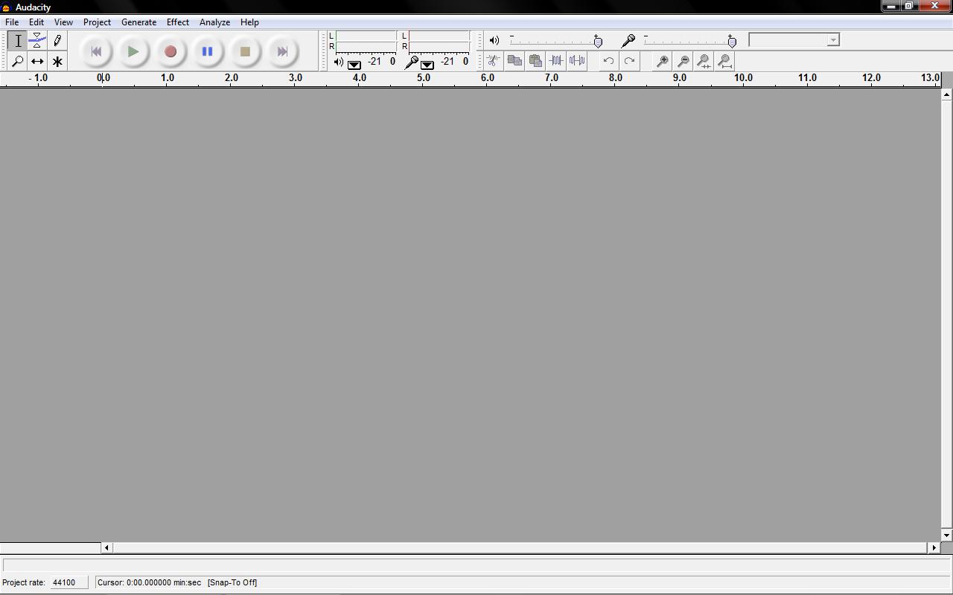Open the Analyze menu
Image resolution: width=953 pixels, height=595 pixels.
point(214,22)
